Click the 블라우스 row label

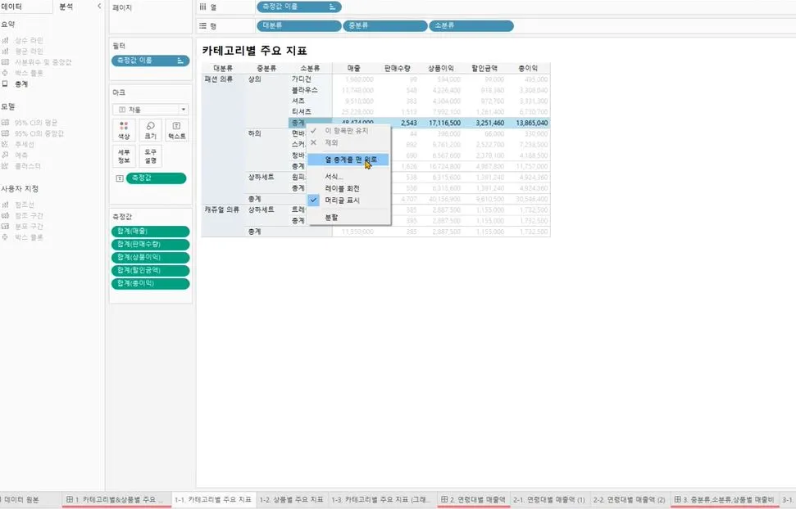(x=305, y=90)
